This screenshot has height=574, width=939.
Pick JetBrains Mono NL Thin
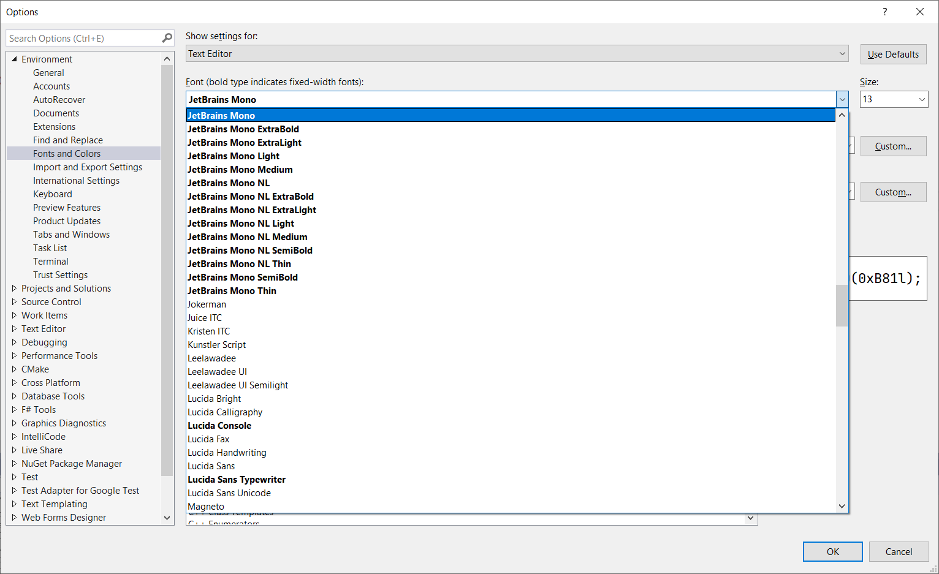pos(511,263)
